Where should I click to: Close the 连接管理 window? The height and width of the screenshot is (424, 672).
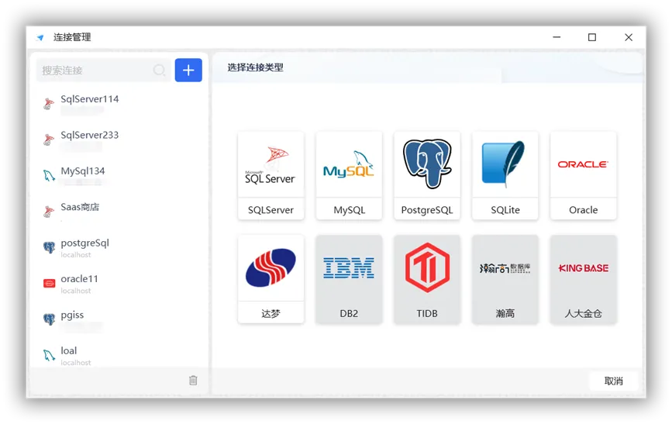(629, 37)
